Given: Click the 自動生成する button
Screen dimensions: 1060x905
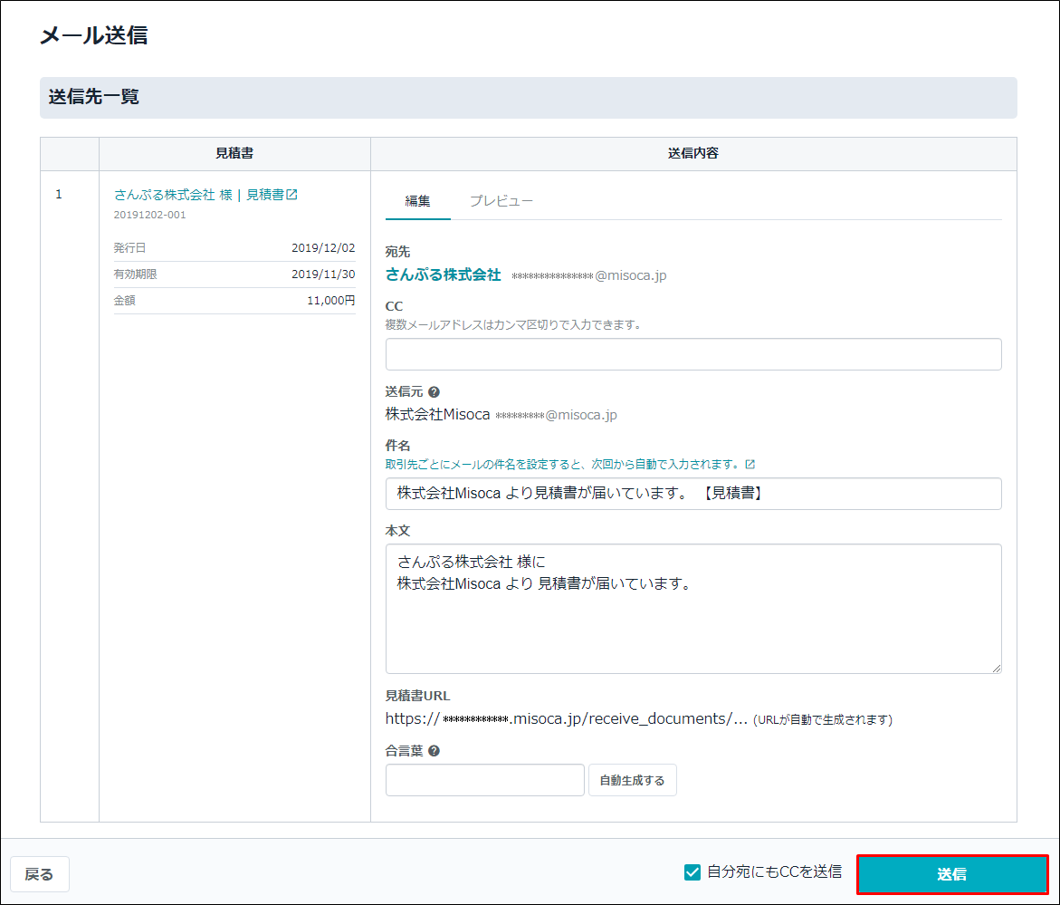Looking at the screenshot, I should pyautogui.click(x=632, y=780).
